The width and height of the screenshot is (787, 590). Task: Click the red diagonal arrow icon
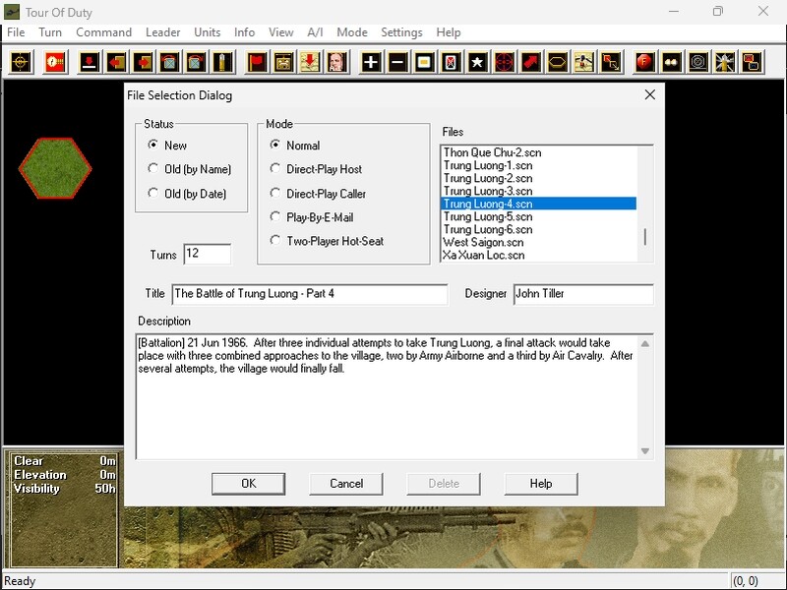(530, 63)
